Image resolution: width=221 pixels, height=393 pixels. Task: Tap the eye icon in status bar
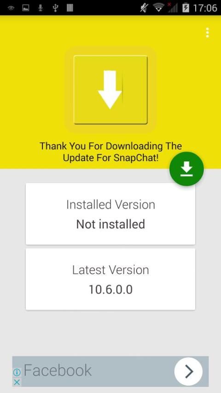pyautogui.click(x=11, y=8)
